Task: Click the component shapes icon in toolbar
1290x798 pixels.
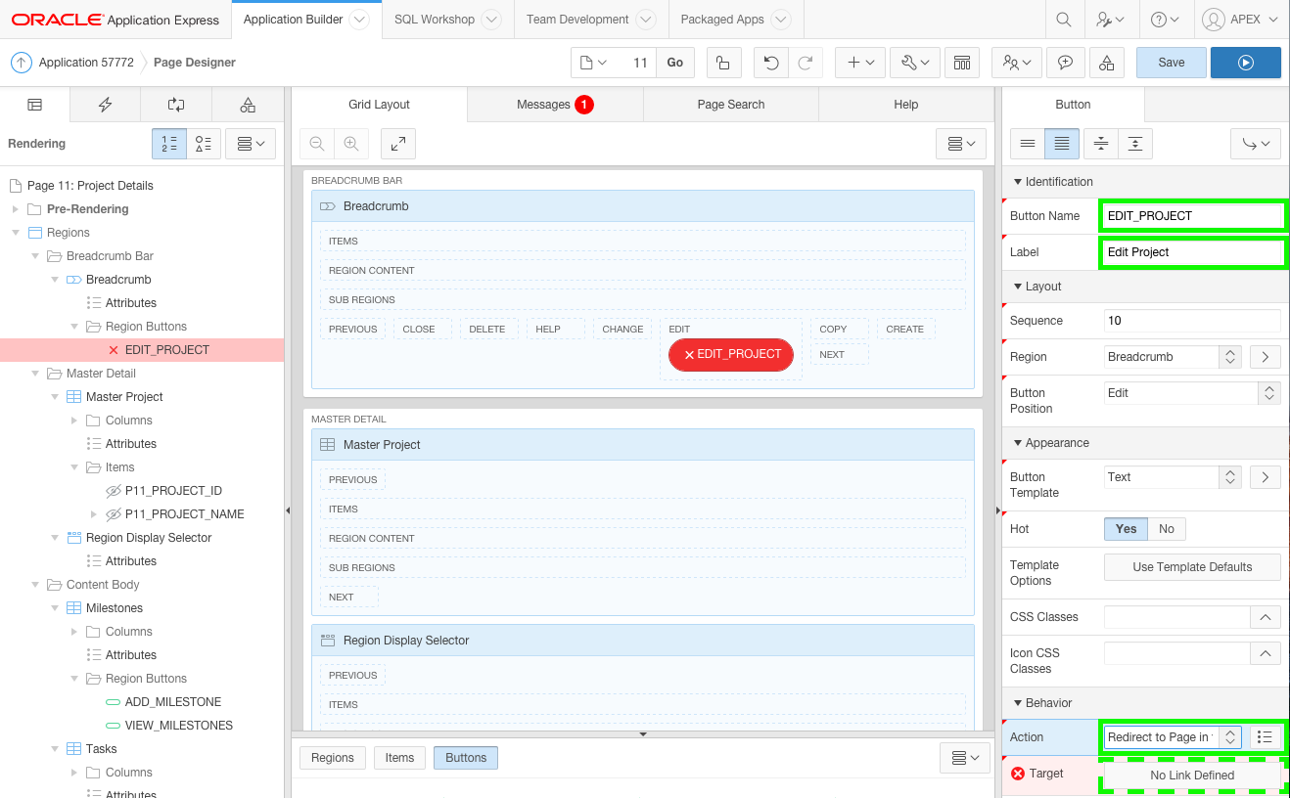Action: tap(1107, 63)
